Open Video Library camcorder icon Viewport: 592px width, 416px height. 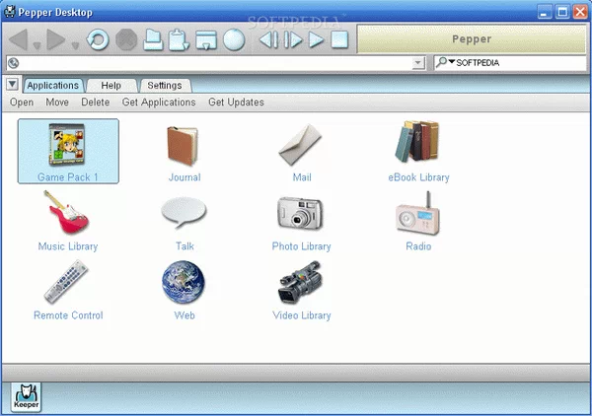click(x=300, y=282)
